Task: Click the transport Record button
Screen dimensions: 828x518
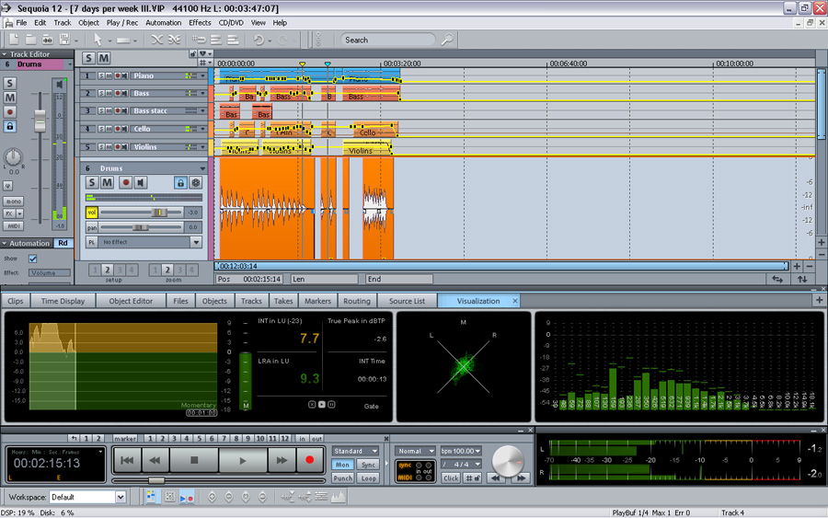Action: coord(309,460)
